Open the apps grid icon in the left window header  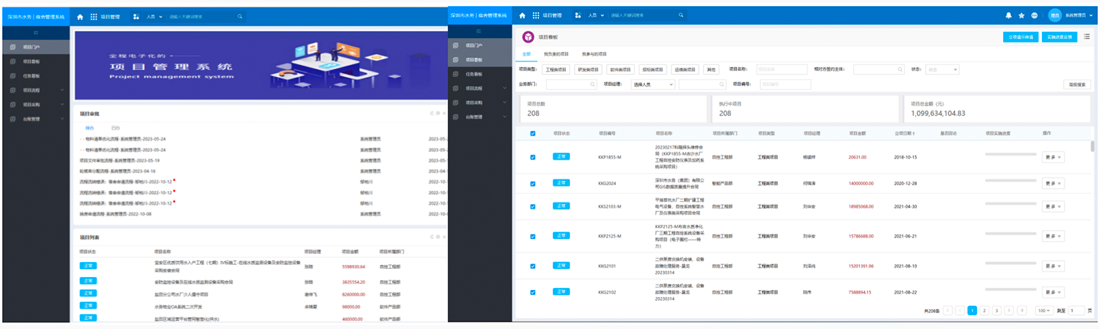click(94, 17)
